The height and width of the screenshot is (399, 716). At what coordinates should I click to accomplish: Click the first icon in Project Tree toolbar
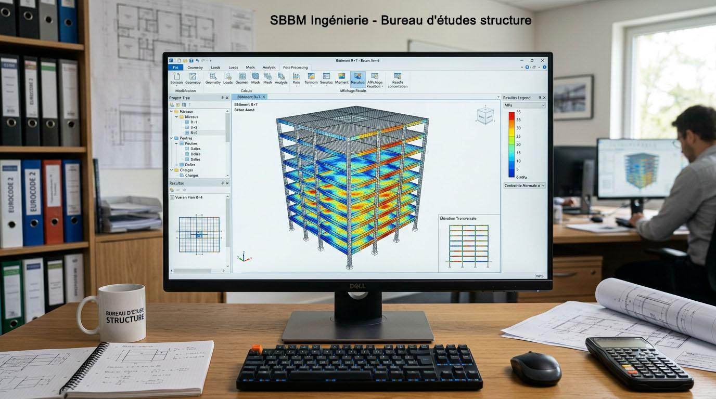(172, 105)
